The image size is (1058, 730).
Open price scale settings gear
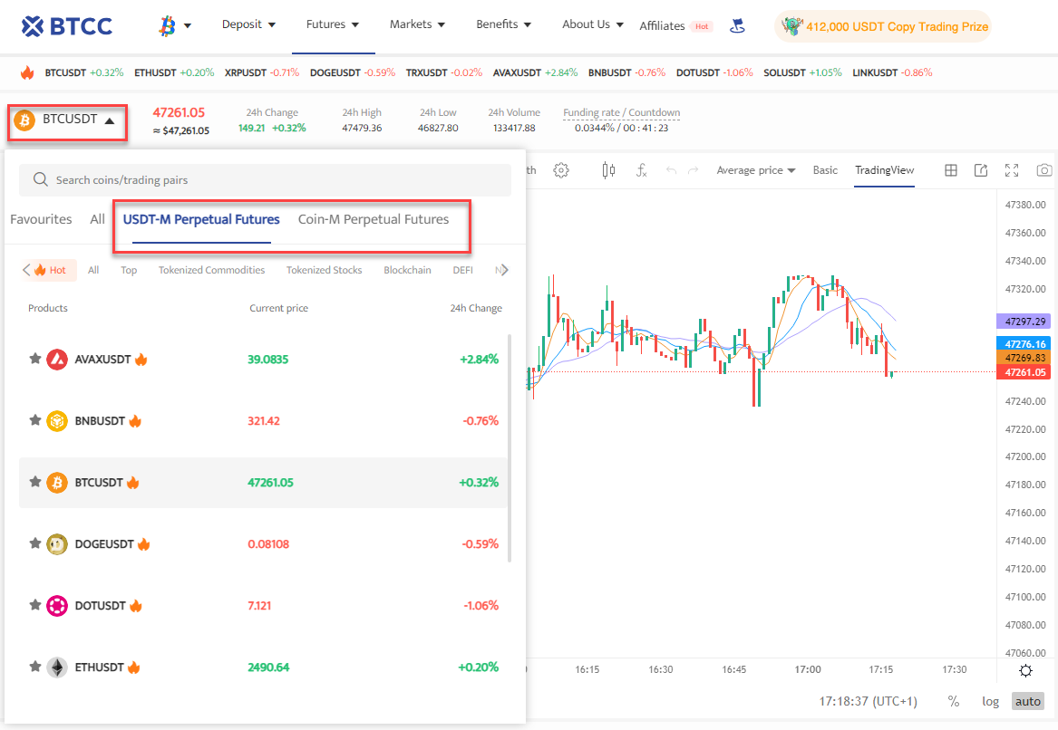[1025, 671]
